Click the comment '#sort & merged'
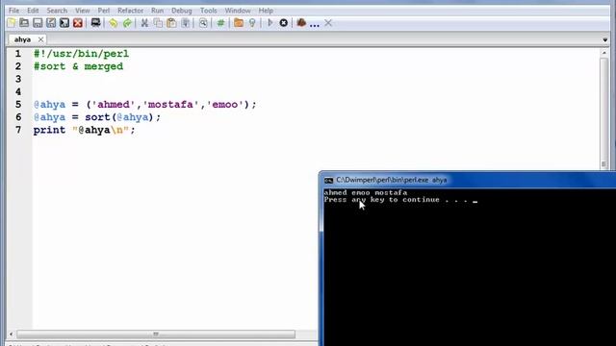 pyautogui.click(x=78, y=66)
